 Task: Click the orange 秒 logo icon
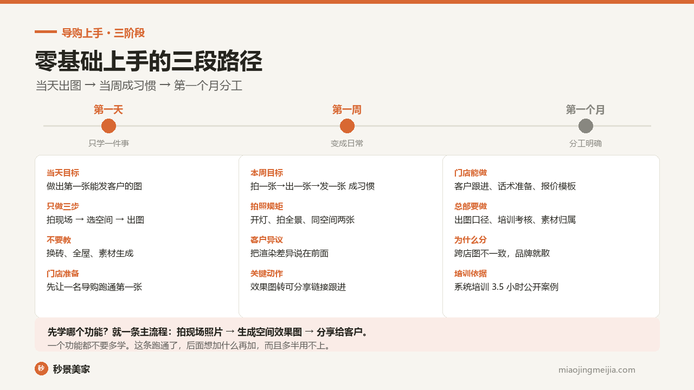(41, 369)
